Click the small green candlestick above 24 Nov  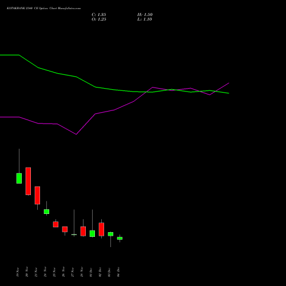click(x=46, y=212)
